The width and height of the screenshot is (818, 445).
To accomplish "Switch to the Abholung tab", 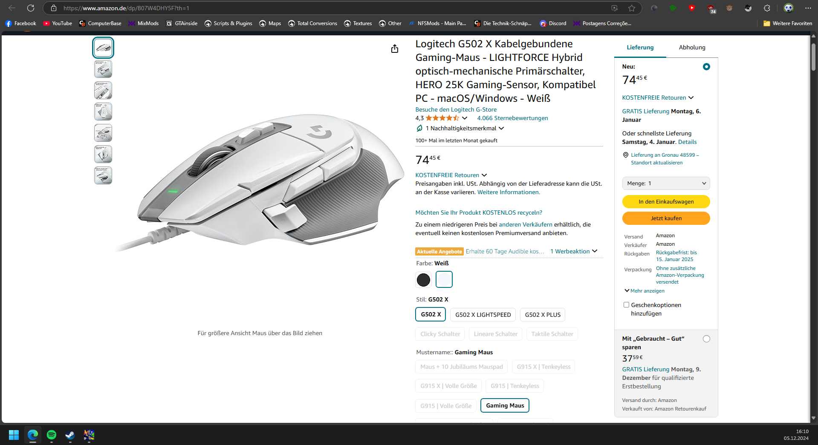I will (692, 47).
